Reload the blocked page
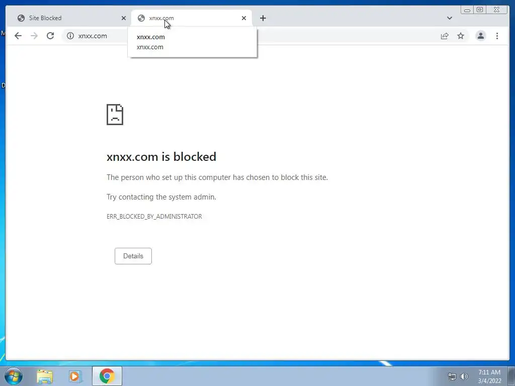The image size is (515, 386). click(x=50, y=36)
